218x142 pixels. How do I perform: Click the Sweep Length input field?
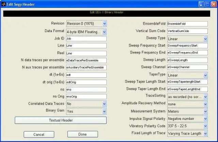click(x=187, y=60)
